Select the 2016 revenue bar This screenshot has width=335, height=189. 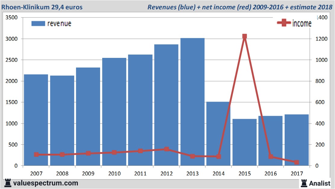pyautogui.click(x=270, y=141)
